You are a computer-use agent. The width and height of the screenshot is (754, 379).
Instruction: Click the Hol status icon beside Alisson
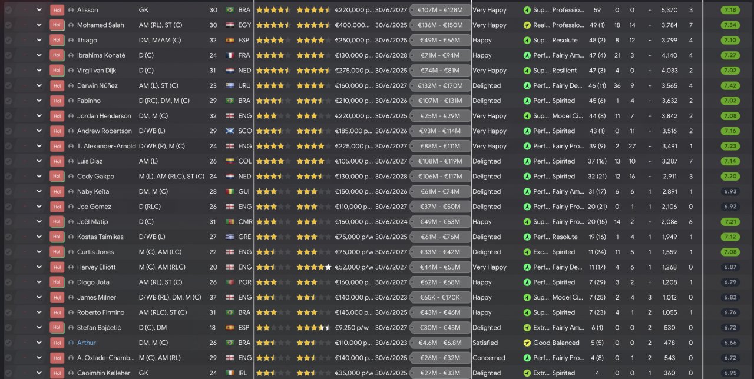(57, 10)
